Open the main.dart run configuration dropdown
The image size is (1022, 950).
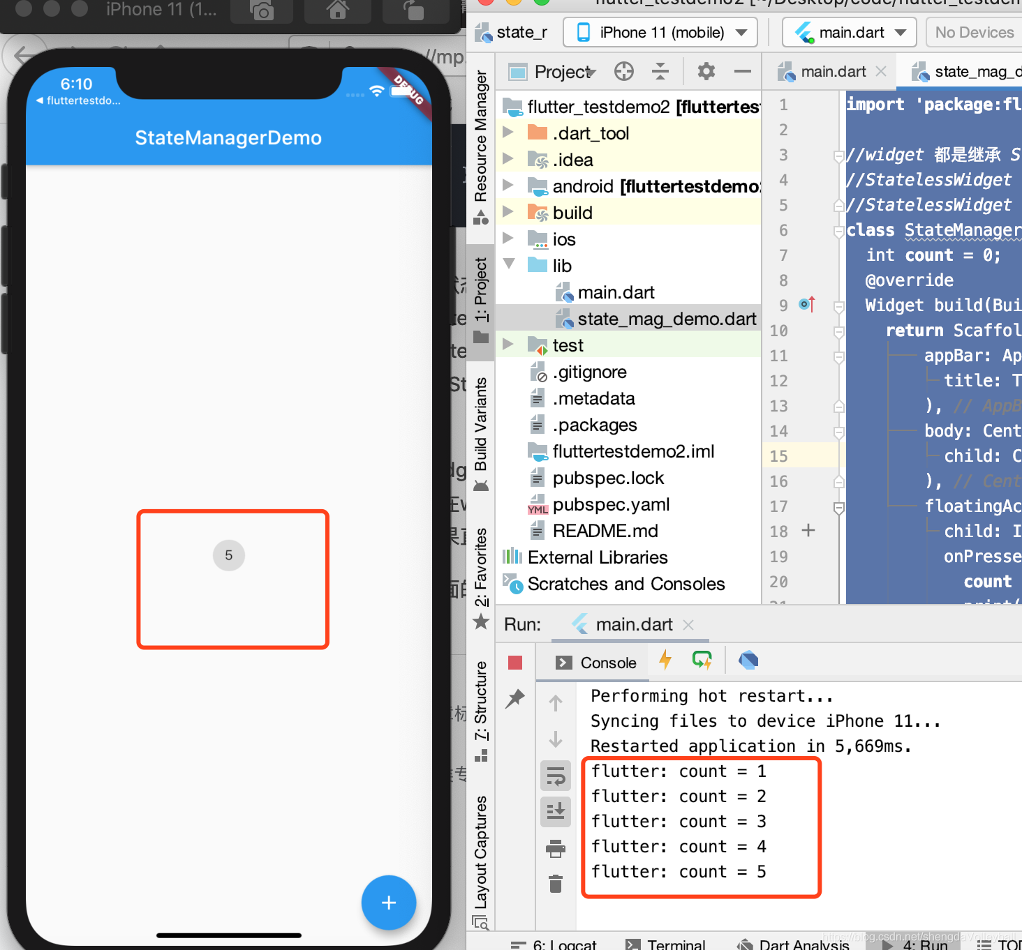pyautogui.click(x=849, y=32)
